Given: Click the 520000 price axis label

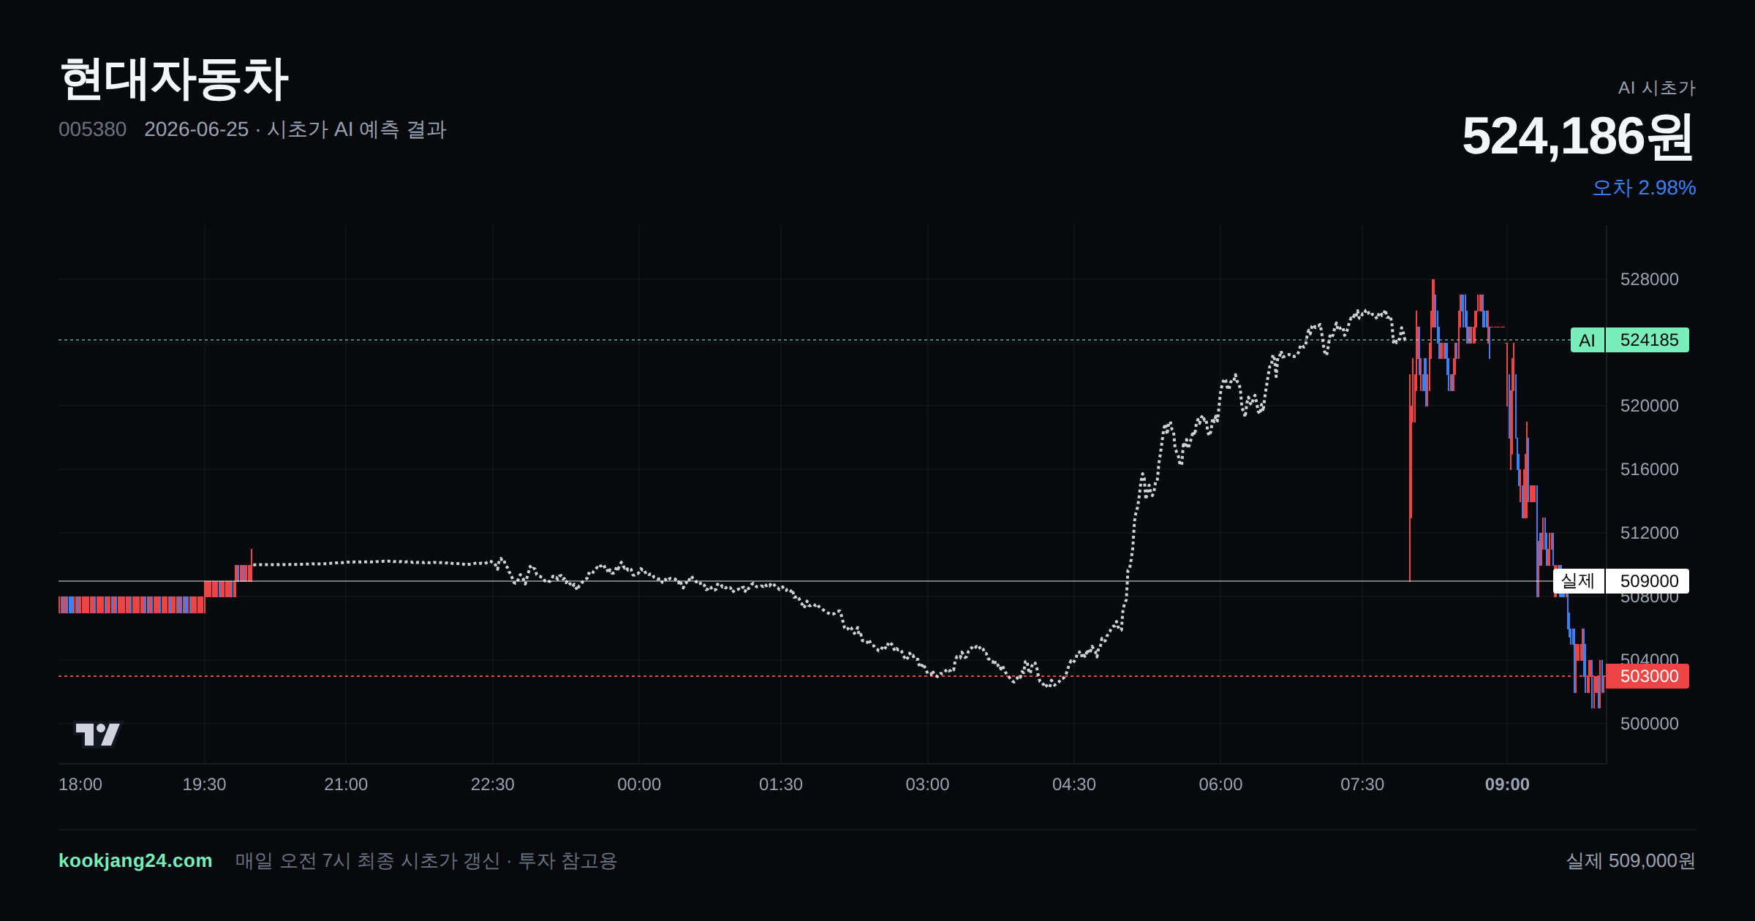Looking at the screenshot, I should [1649, 406].
